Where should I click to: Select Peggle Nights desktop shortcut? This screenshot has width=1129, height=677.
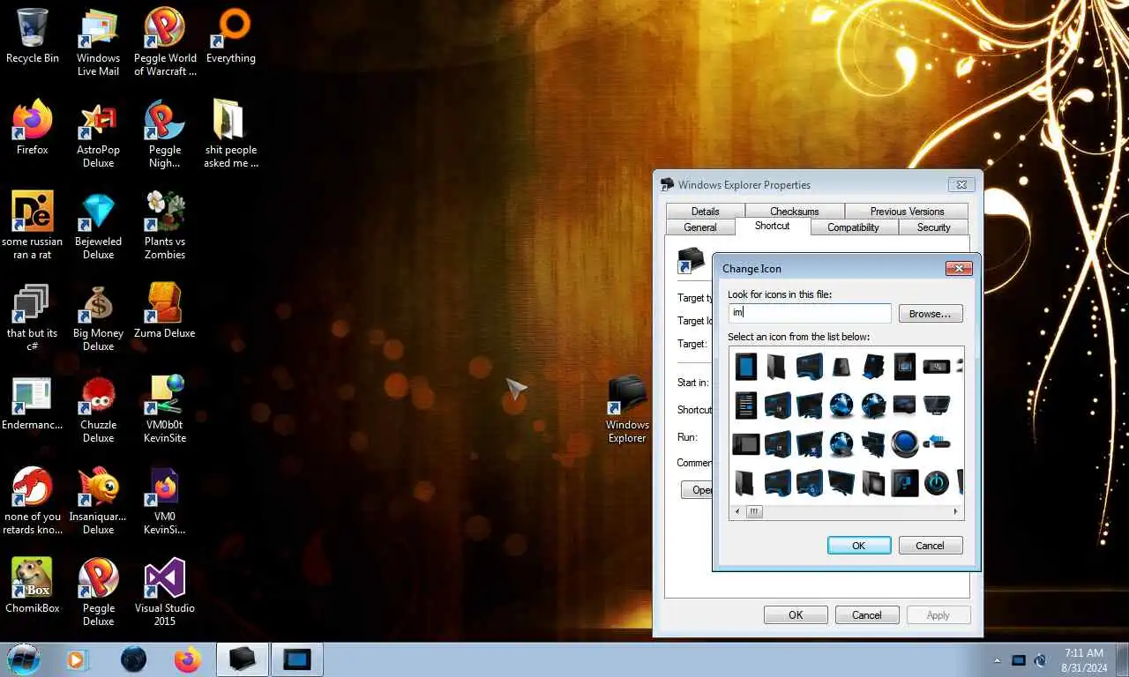tap(165, 135)
